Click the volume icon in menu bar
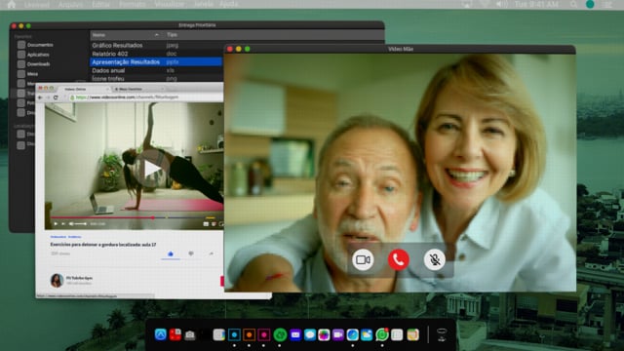This screenshot has width=624, height=351. (x=501, y=4)
